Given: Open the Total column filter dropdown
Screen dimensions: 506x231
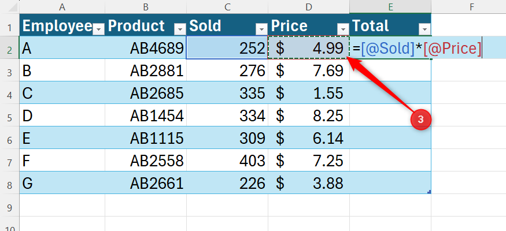Looking at the screenshot, I should [424, 29].
